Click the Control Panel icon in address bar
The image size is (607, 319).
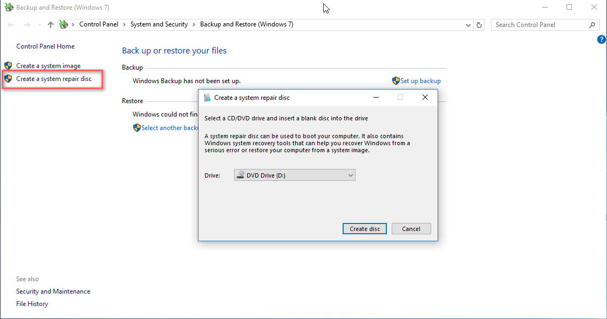tap(64, 25)
